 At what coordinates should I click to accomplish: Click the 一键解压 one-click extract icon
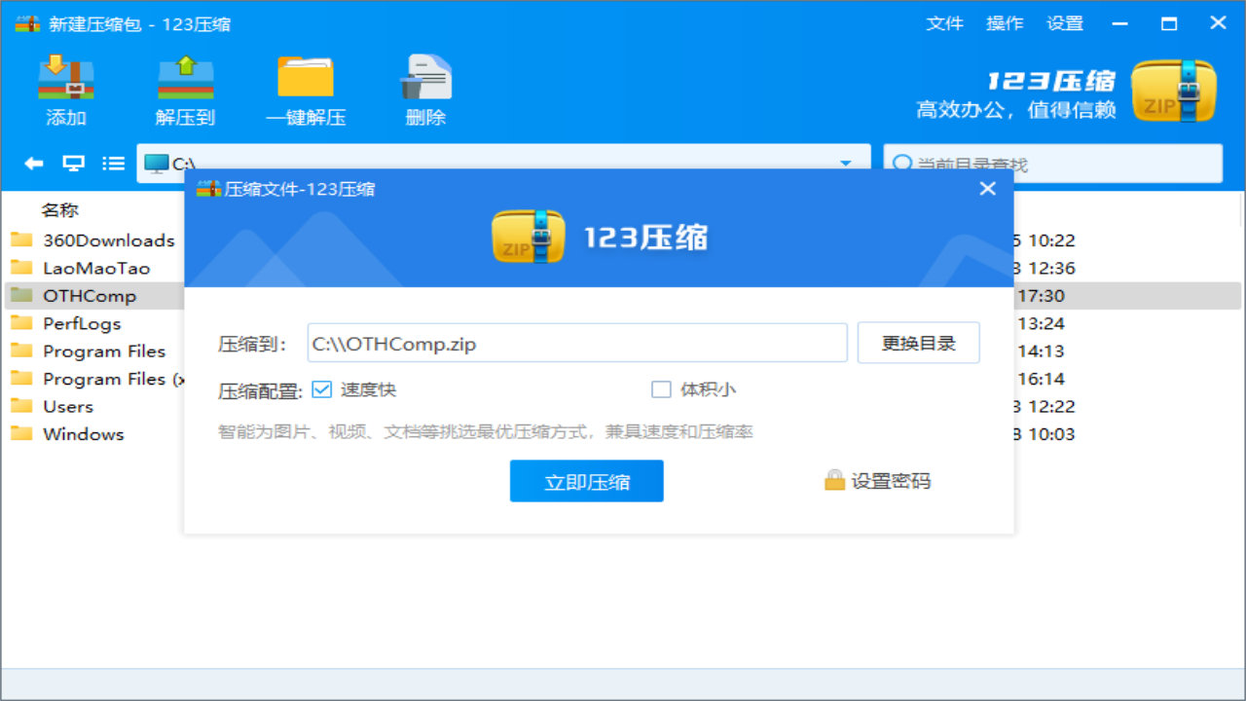point(305,88)
